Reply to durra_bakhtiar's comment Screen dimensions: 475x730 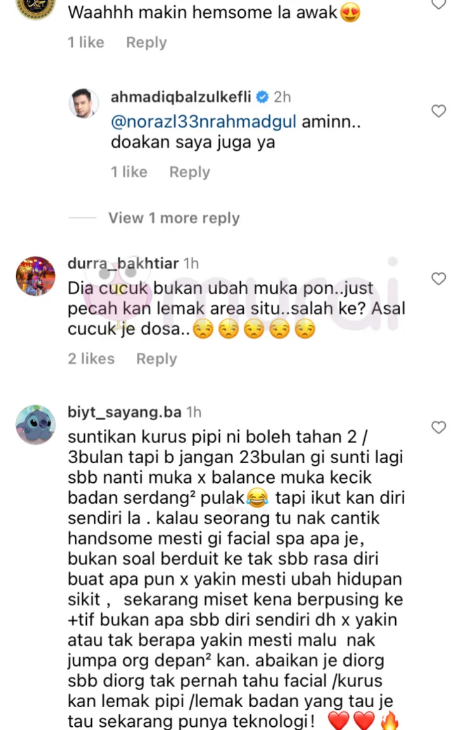pyautogui.click(x=156, y=359)
